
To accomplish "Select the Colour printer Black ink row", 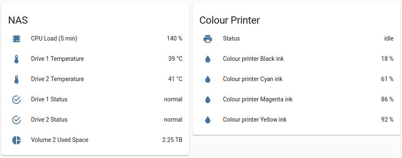I will pos(296,59).
